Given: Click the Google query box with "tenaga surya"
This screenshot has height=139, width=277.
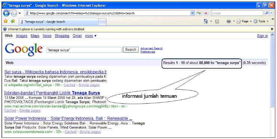Looking at the screenshot, I should [84, 50].
